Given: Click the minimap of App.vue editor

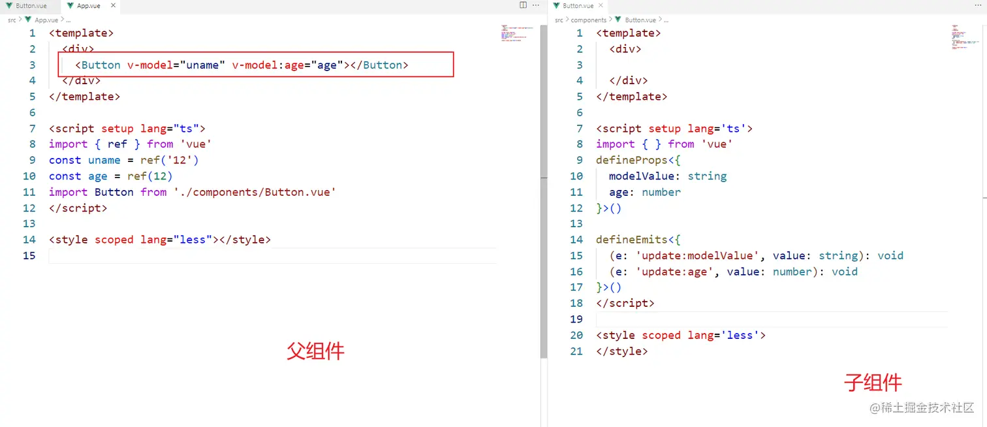Looking at the screenshot, I should click(x=518, y=33).
